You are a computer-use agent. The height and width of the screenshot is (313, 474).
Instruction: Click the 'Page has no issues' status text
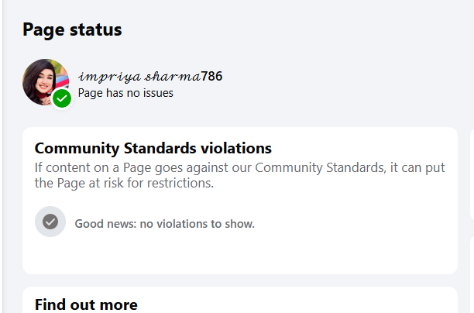[125, 93]
